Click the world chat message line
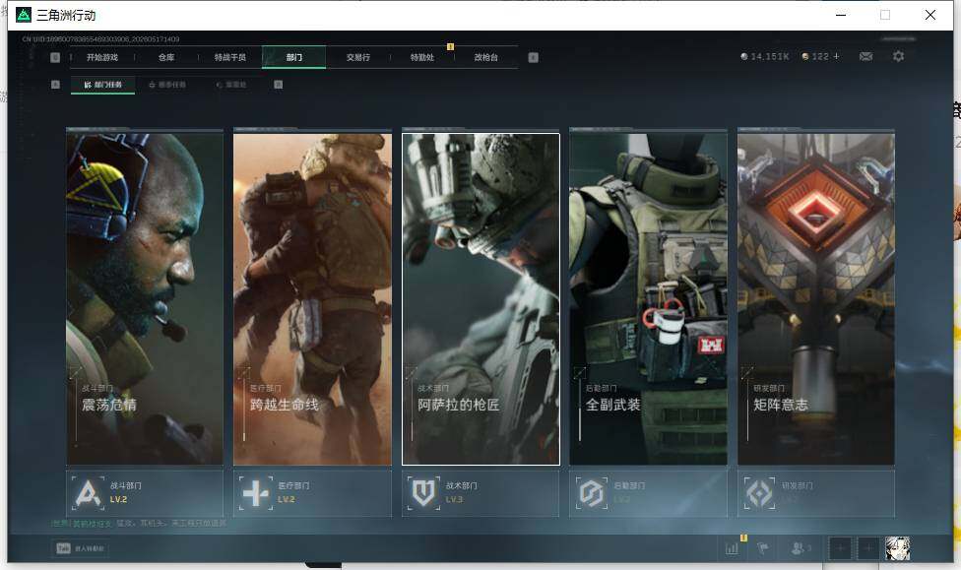961x570 pixels. (x=139, y=524)
